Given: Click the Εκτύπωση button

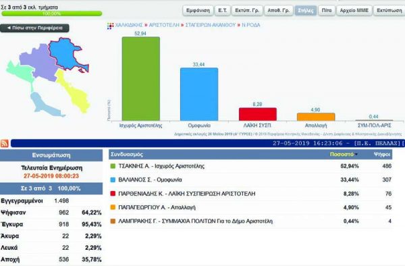Looking at the screenshot, I should (389, 11).
